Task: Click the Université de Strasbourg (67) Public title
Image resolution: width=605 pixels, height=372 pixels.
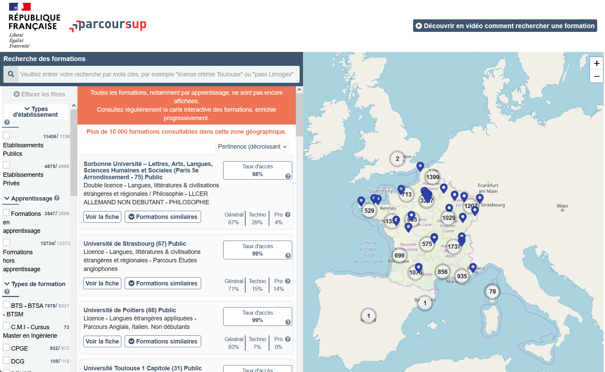Action: (x=135, y=244)
